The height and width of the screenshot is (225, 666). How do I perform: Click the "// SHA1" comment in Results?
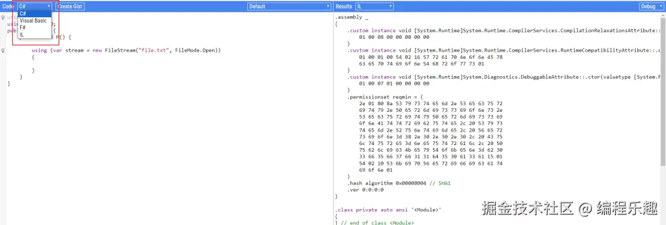pyautogui.click(x=440, y=183)
